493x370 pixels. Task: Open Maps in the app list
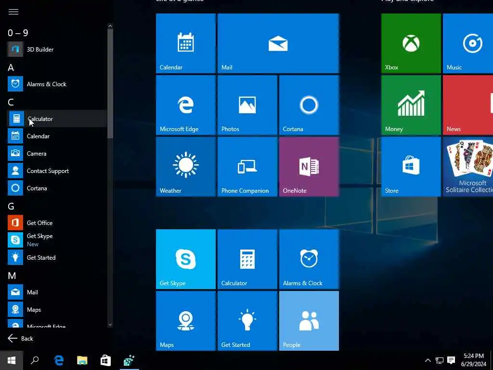tap(57, 309)
